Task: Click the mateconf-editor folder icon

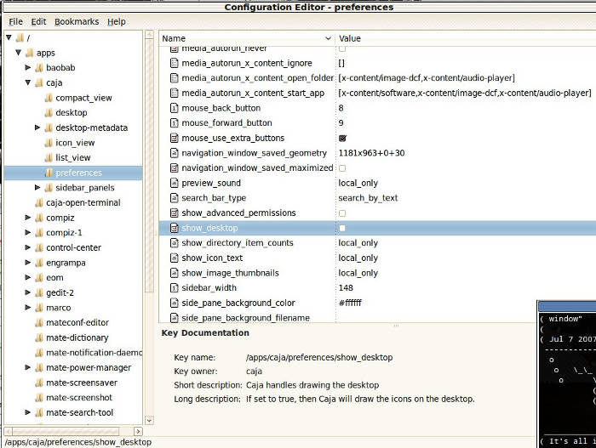Action: 39,323
